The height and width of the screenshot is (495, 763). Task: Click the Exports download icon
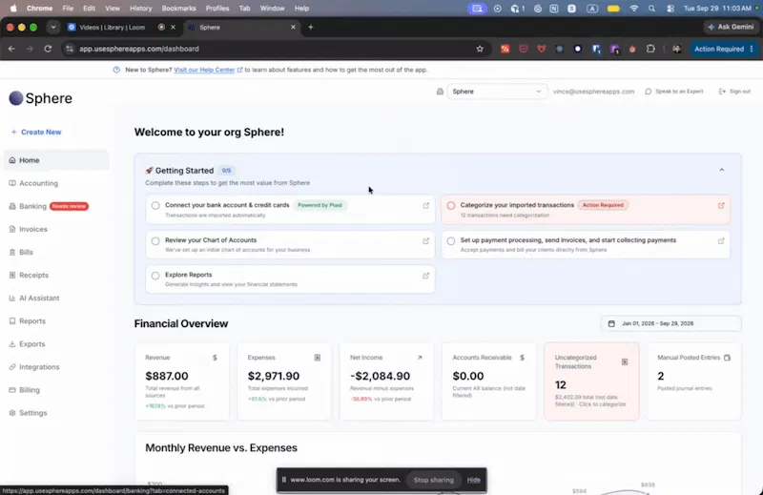pyautogui.click(x=12, y=344)
